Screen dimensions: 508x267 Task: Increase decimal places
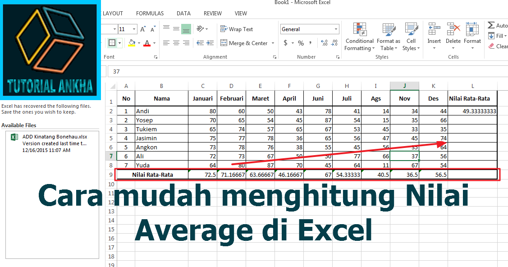(323, 42)
